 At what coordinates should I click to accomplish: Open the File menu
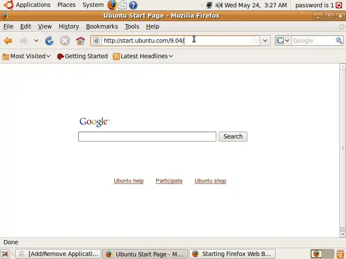[x=8, y=26]
